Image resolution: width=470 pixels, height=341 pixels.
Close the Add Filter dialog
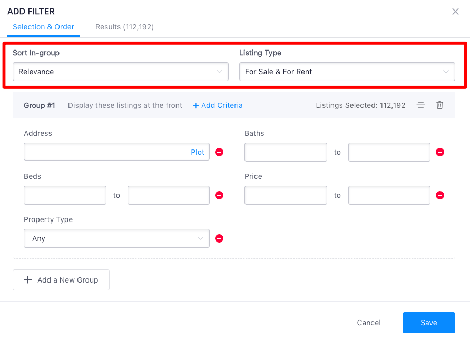[455, 12]
